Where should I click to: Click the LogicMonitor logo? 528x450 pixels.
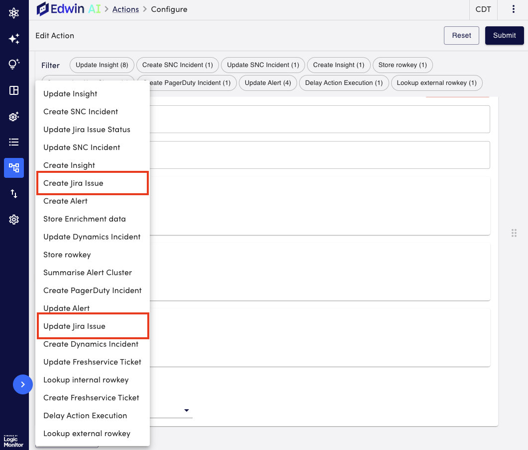pyautogui.click(x=13, y=441)
